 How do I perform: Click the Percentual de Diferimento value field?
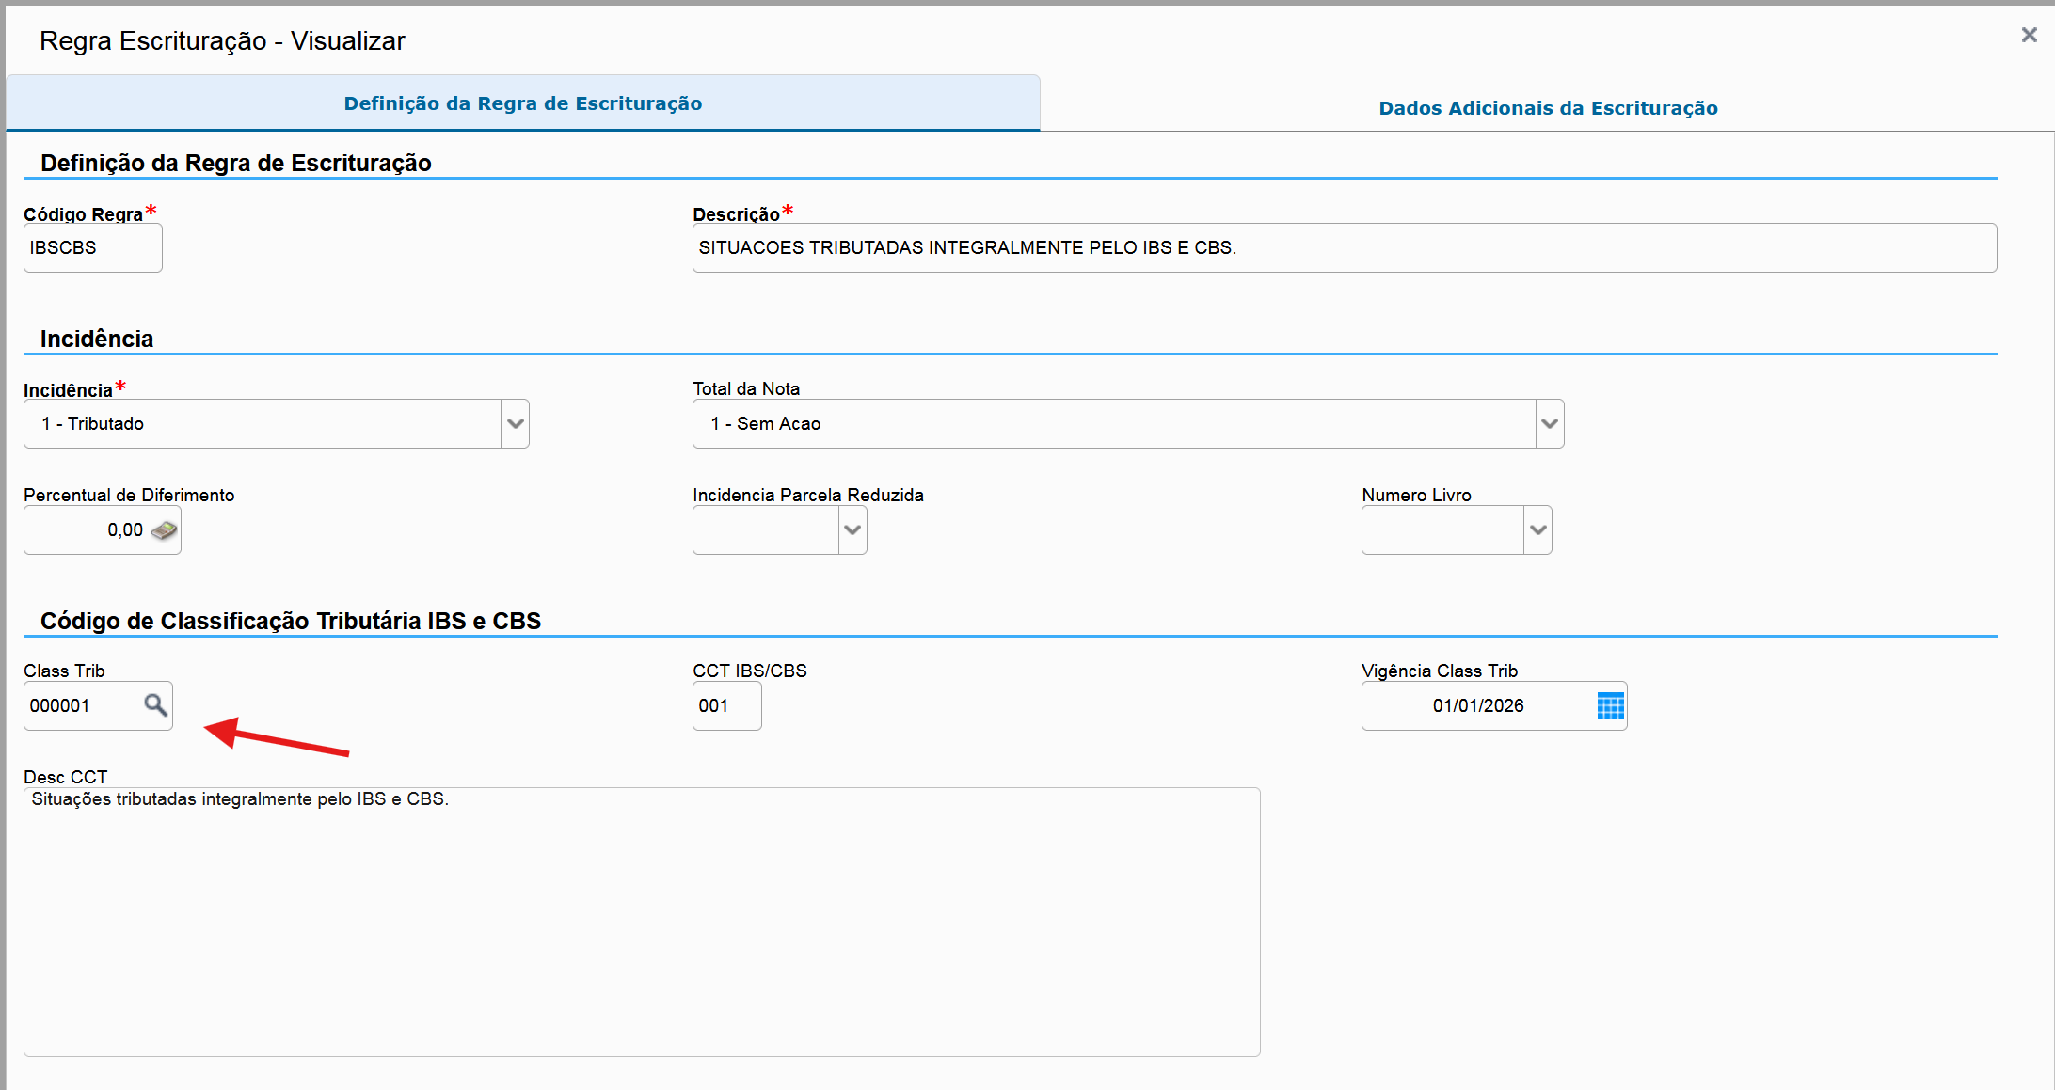[89, 530]
